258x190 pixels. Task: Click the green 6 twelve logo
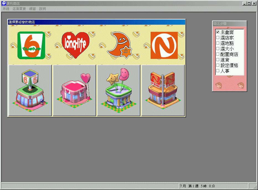31,45
